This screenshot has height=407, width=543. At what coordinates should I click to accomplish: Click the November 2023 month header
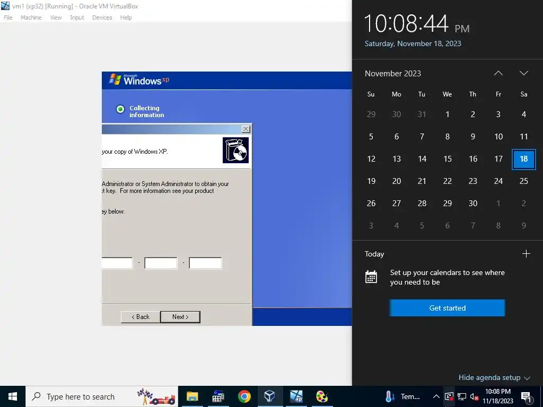(393, 73)
